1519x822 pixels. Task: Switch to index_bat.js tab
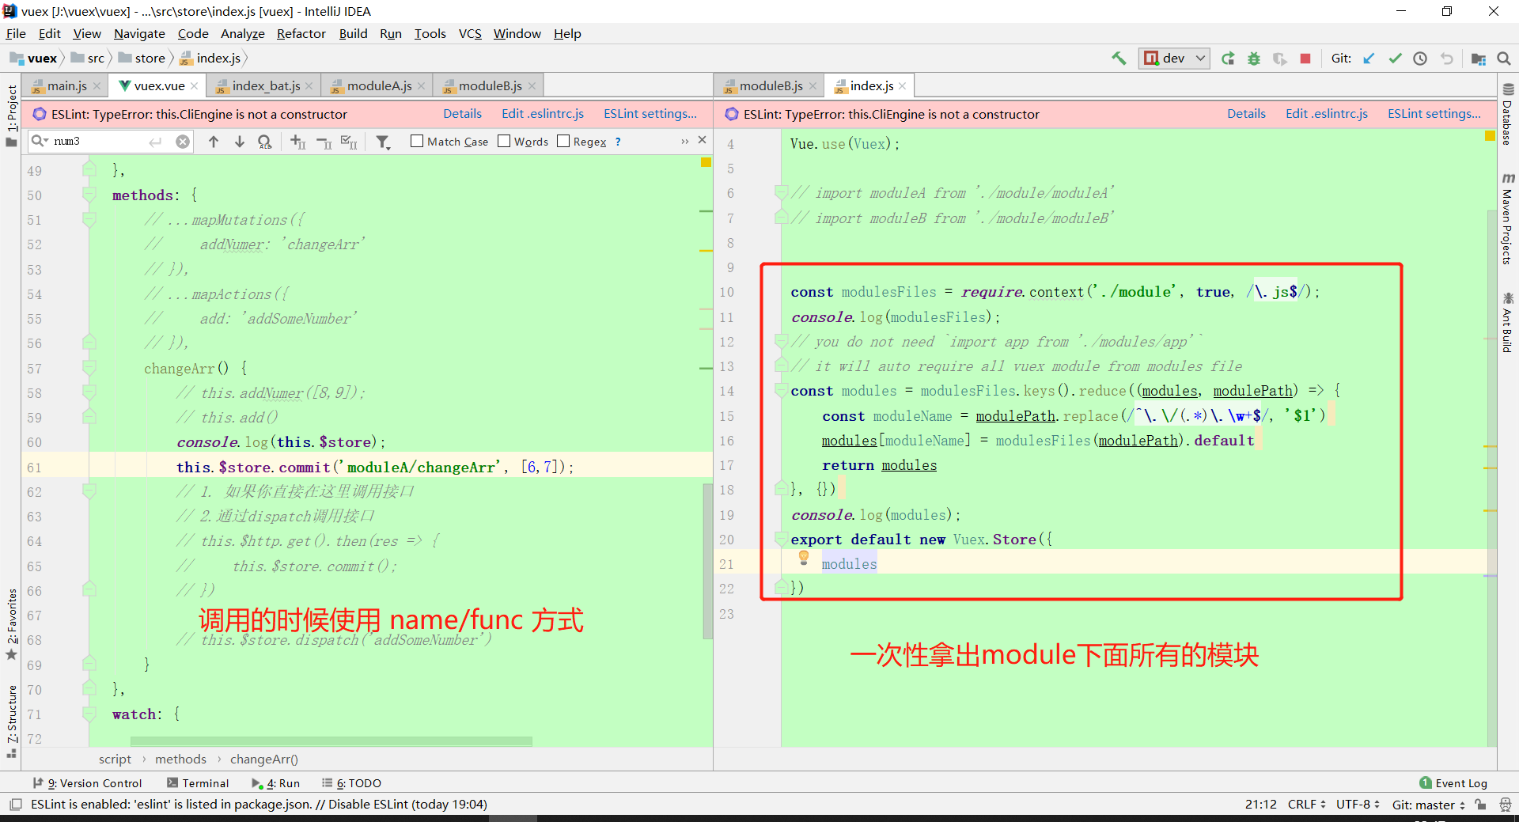click(x=266, y=85)
